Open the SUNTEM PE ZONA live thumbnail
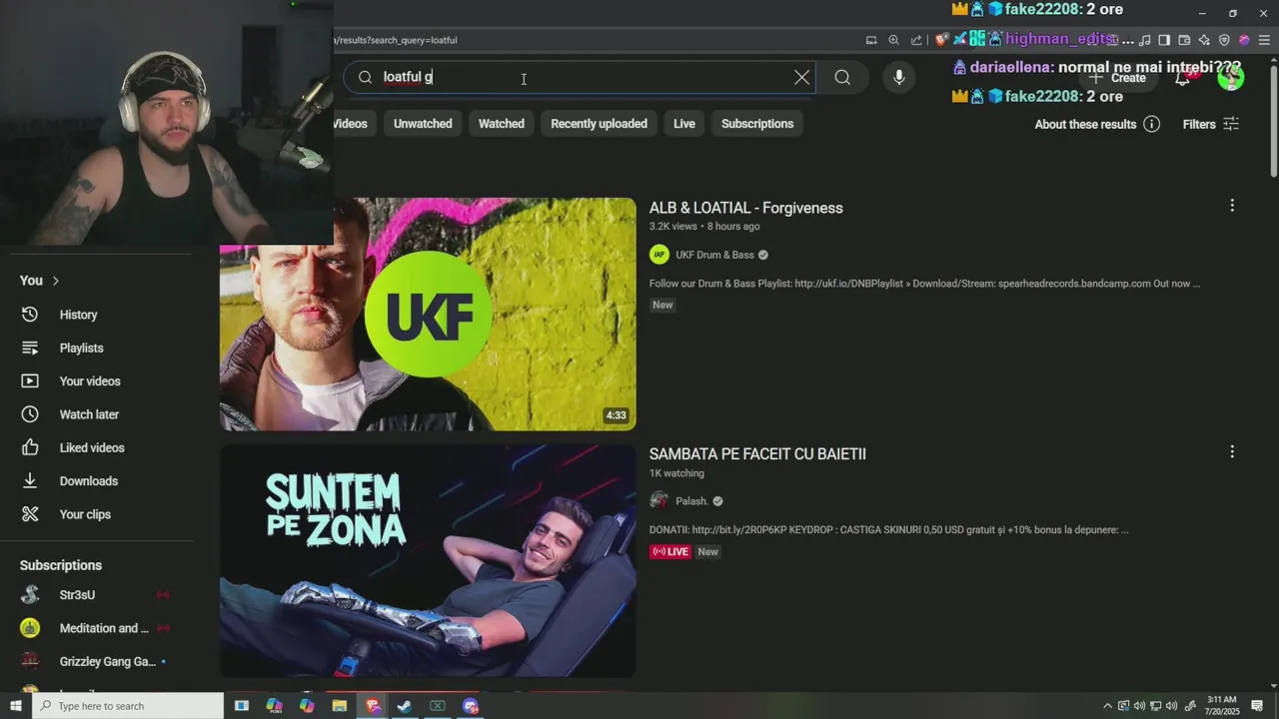Screen dimensions: 1279x719 coord(428,561)
